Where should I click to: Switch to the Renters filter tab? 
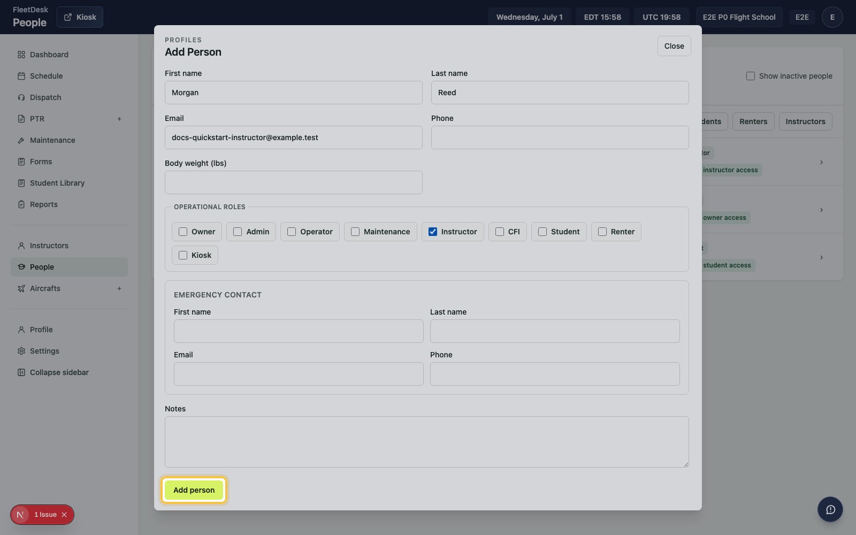753,121
